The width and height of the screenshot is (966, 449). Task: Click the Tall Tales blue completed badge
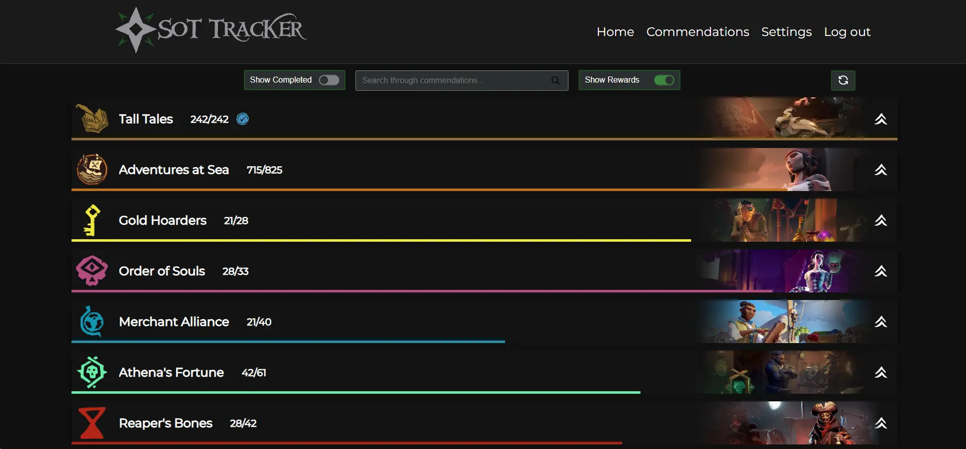click(x=243, y=119)
